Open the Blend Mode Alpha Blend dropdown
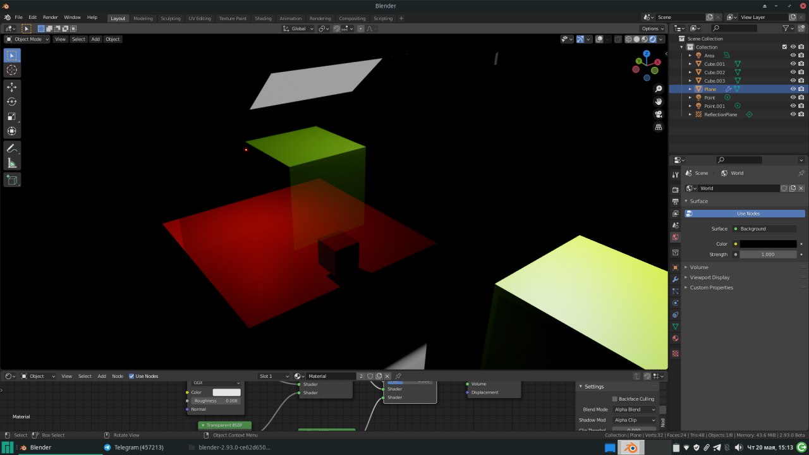This screenshot has width=809, height=455. [x=635, y=409]
